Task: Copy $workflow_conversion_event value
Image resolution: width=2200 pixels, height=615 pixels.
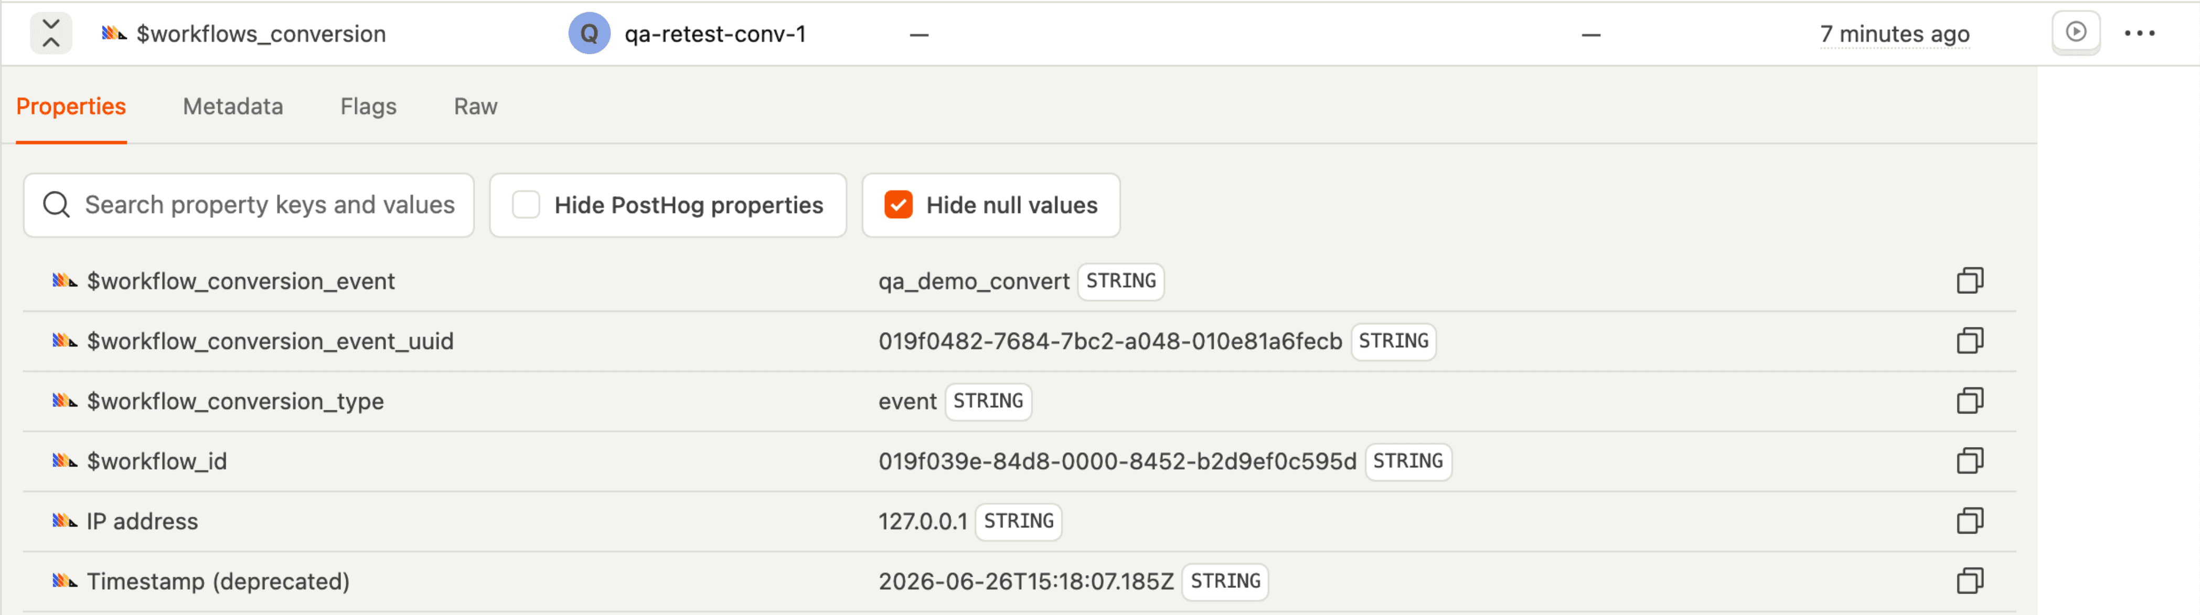Action: 1969,281
